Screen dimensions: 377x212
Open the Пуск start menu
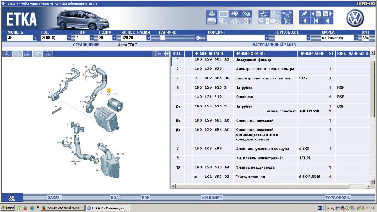coord(8,208)
